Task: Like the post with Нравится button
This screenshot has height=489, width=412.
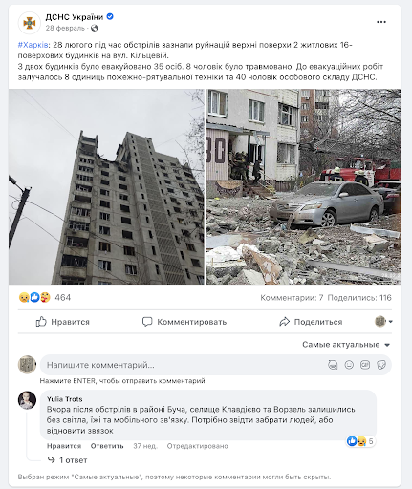Action: [62, 322]
